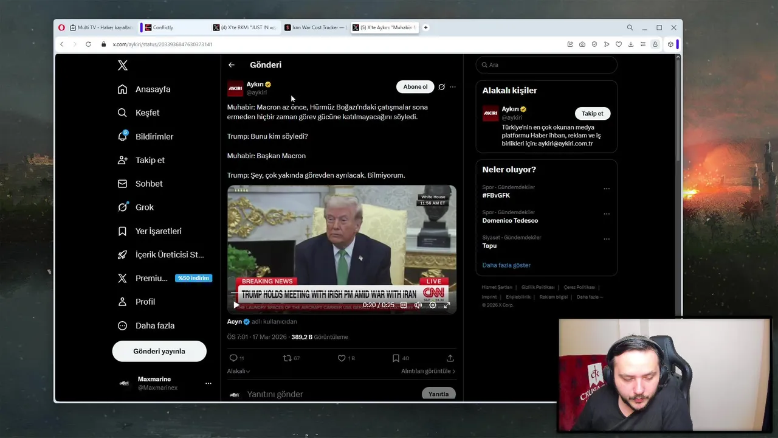Screen dimensions: 778x438
Task: Click the reply icon with 11
Action: [x=236, y=358]
